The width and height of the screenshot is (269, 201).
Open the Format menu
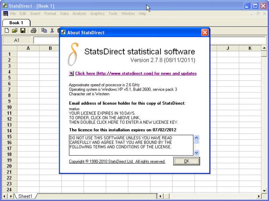pyautogui.click(x=50, y=13)
